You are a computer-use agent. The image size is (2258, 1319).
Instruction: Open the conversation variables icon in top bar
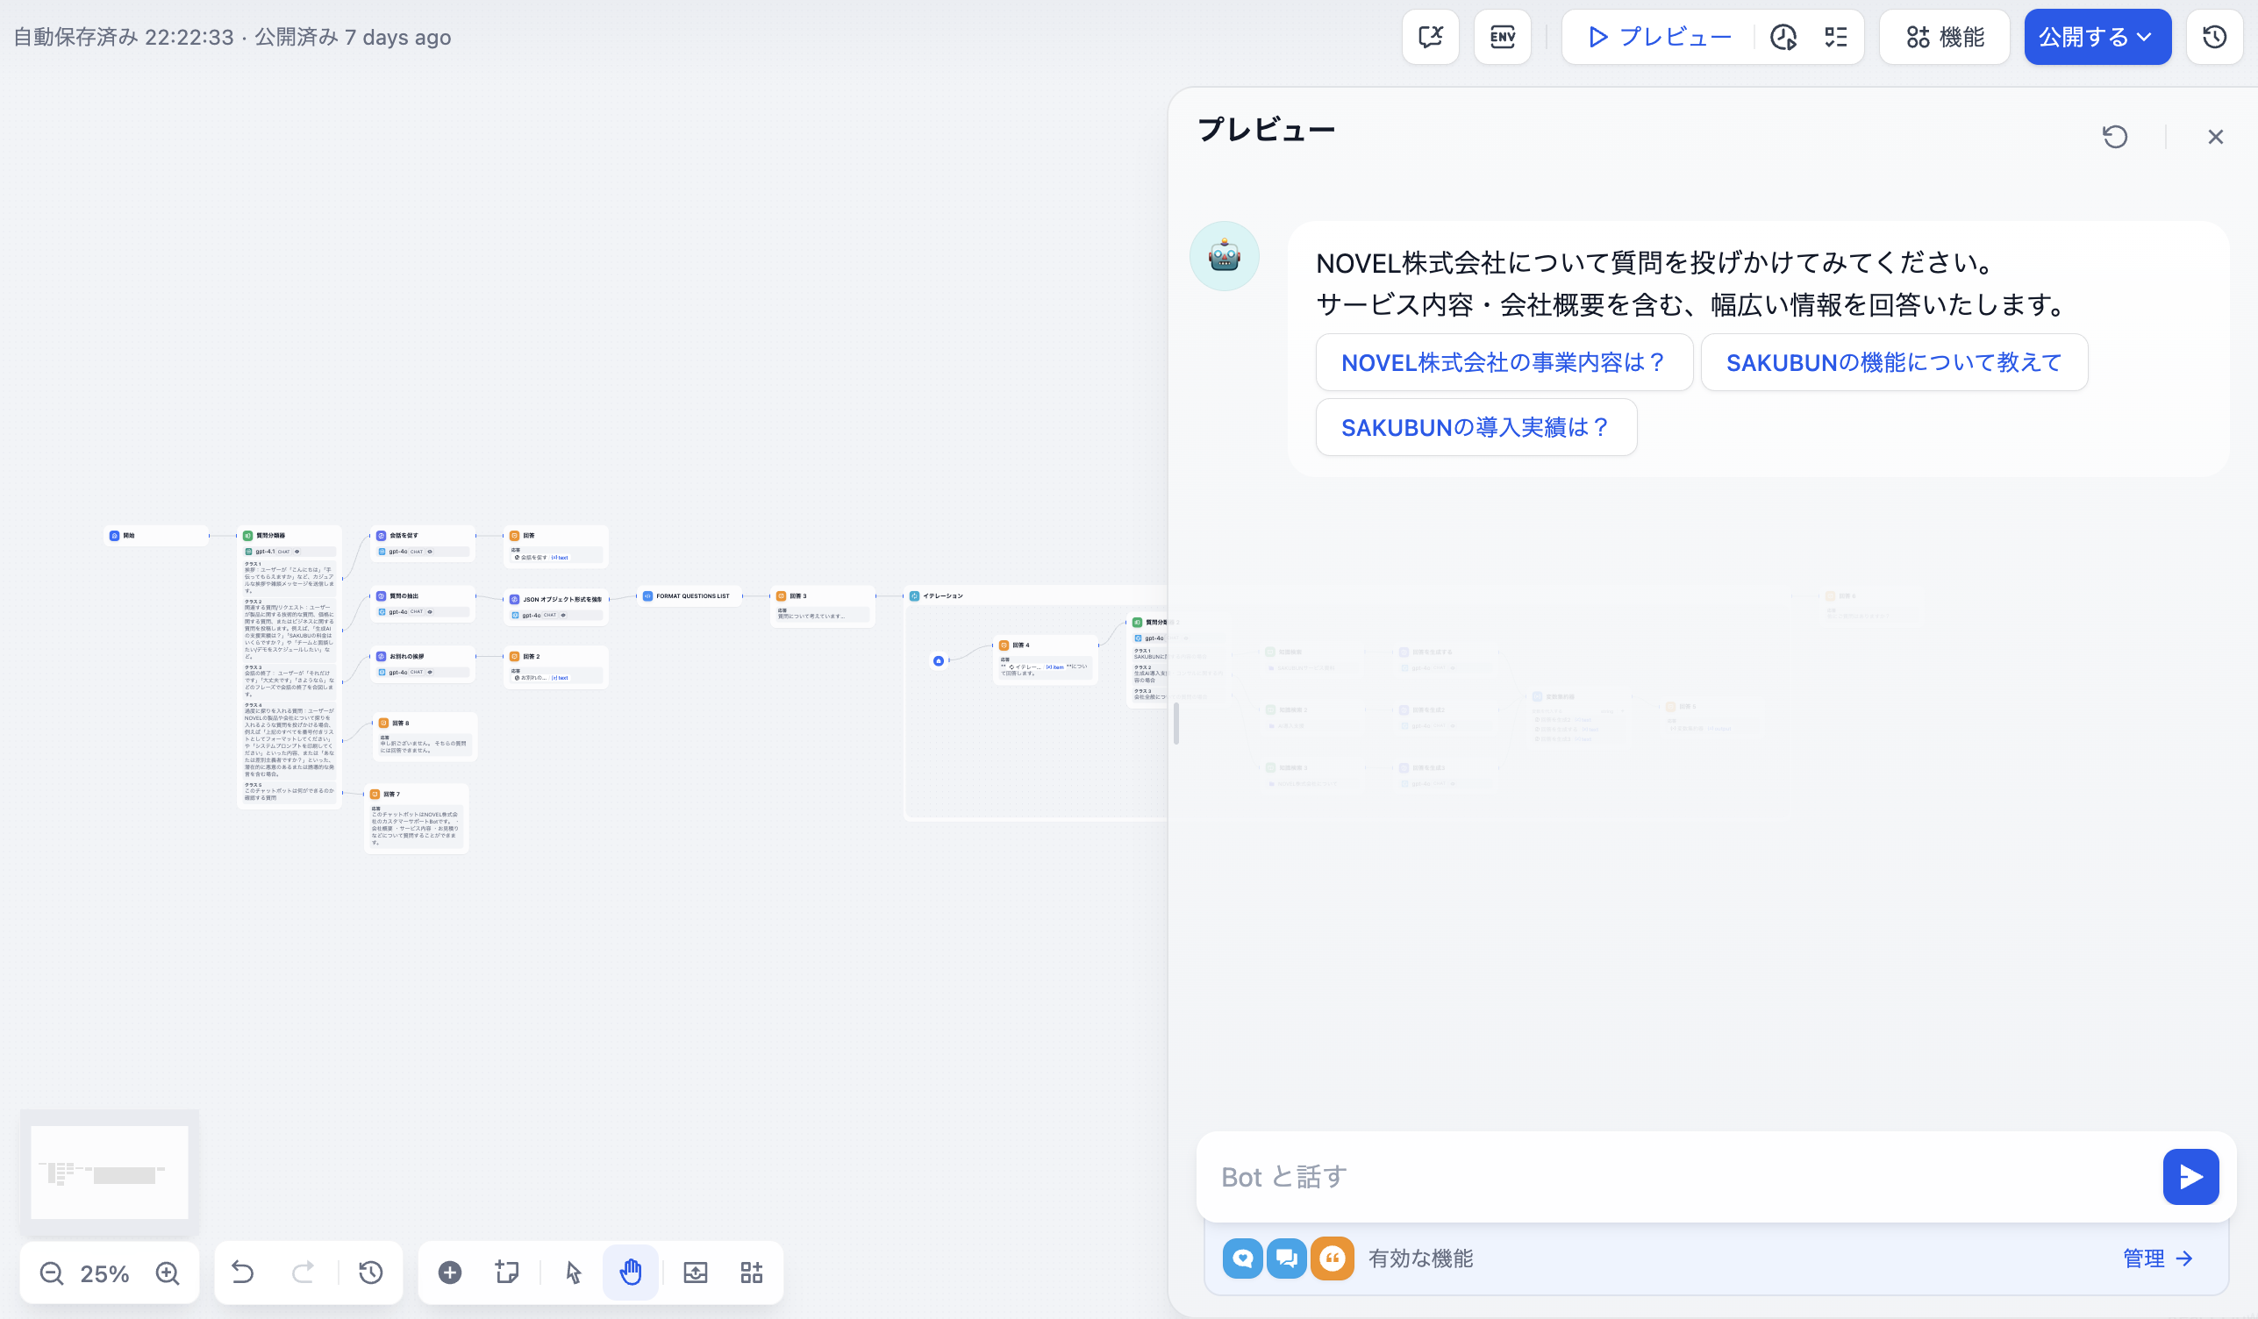[1430, 37]
